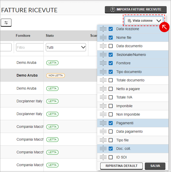The width and height of the screenshot is (171, 172).
Task: Click the drag handle next to ID SDI
Action: tap(103, 157)
